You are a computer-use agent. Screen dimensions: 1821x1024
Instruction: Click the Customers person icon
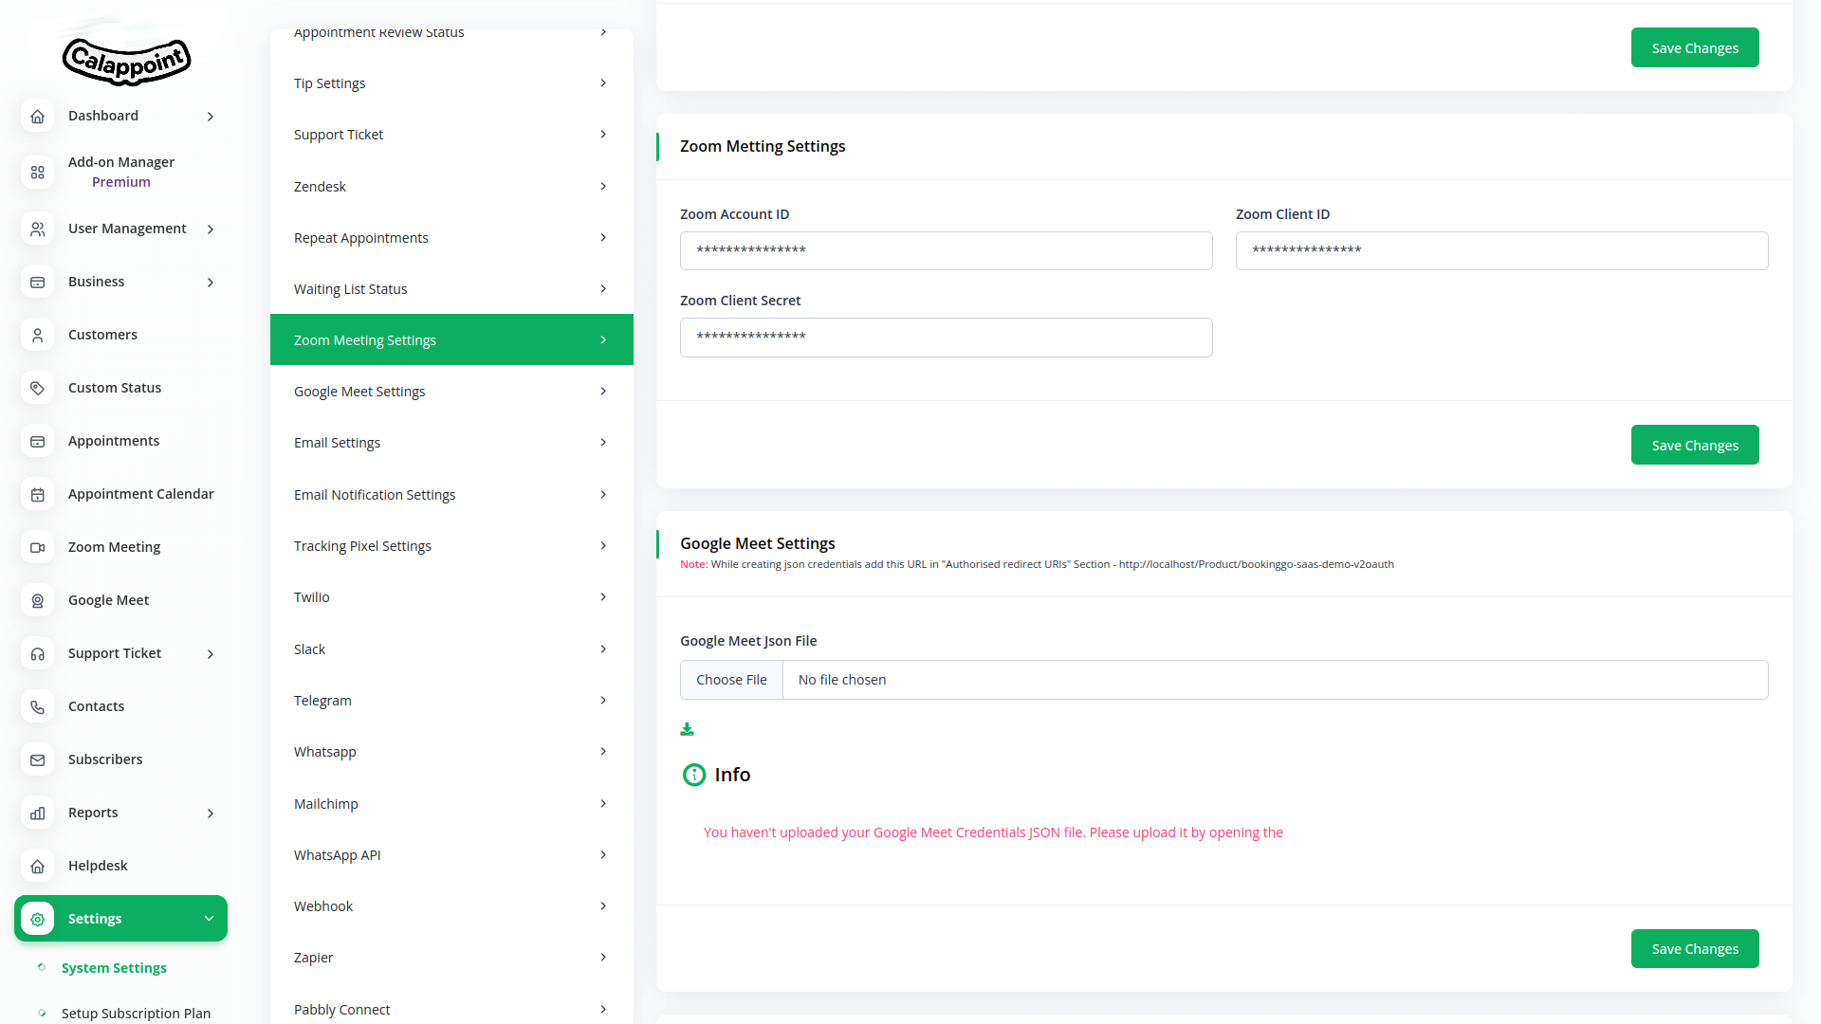pyautogui.click(x=37, y=336)
